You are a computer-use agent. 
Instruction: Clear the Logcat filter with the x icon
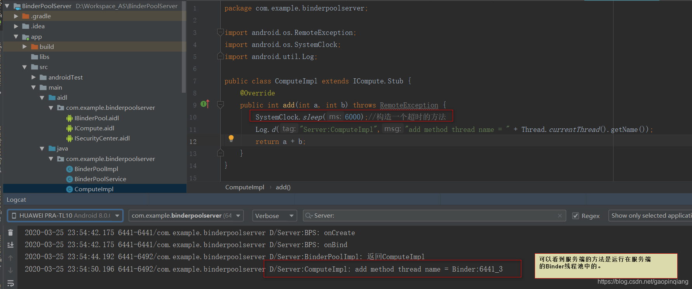[x=560, y=216]
